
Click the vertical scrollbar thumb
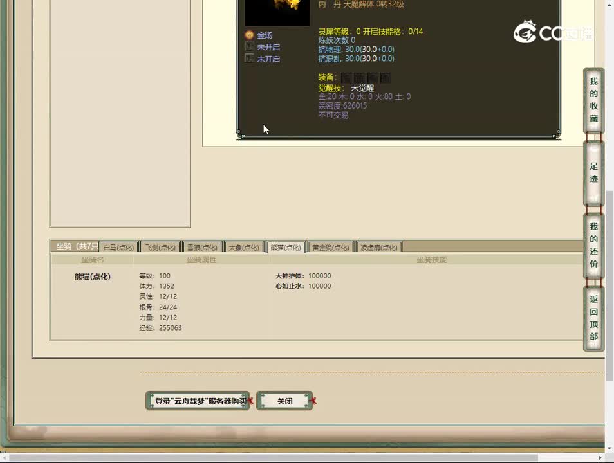tap(609, 286)
